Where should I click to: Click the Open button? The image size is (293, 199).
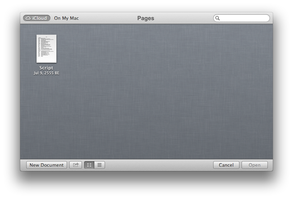point(254,165)
